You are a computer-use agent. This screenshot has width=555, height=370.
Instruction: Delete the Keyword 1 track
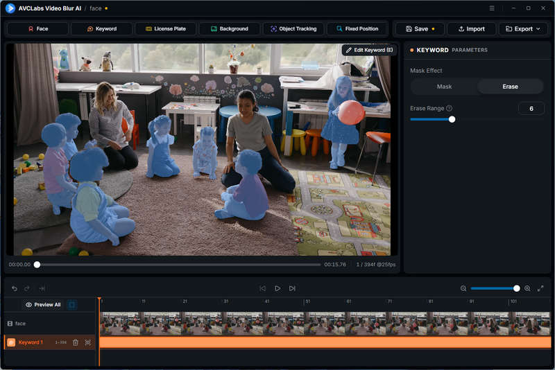(76, 342)
